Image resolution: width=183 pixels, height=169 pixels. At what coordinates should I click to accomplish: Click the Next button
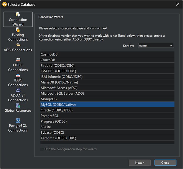coord(140,163)
